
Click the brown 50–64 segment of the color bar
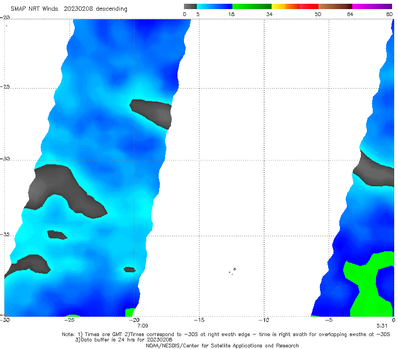click(x=335, y=6)
